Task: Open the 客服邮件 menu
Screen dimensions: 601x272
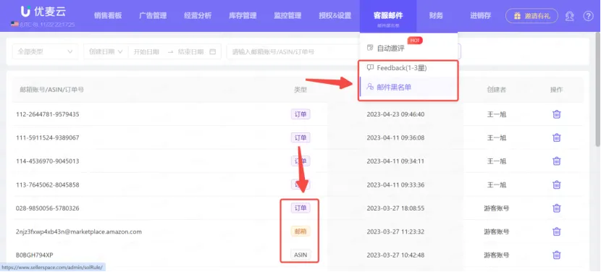Action: pyautogui.click(x=388, y=16)
